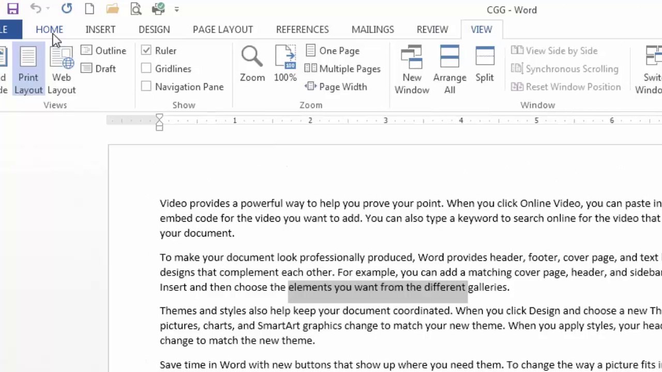Click View Side by Side
This screenshot has width=662, height=372.
pyautogui.click(x=554, y=51)
